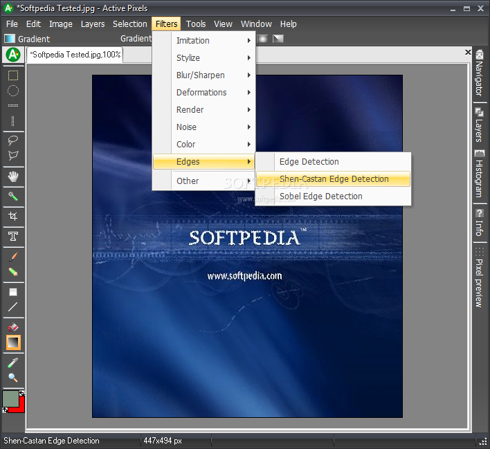490x449 pixels.
Task: Apply Shen-Castan Edge Detection filter
Action: pos(333,178)
